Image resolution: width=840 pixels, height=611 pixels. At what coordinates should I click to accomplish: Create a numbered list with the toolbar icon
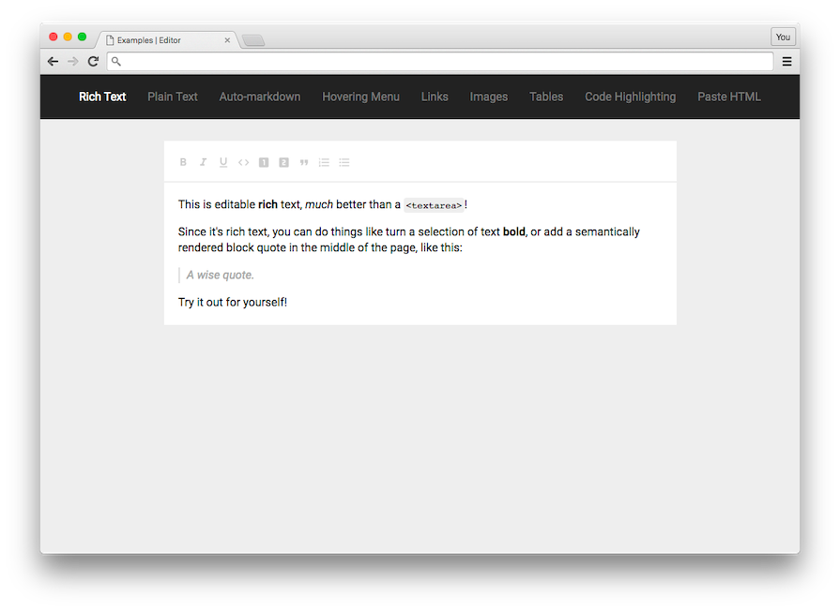click(x=324, y=162)
